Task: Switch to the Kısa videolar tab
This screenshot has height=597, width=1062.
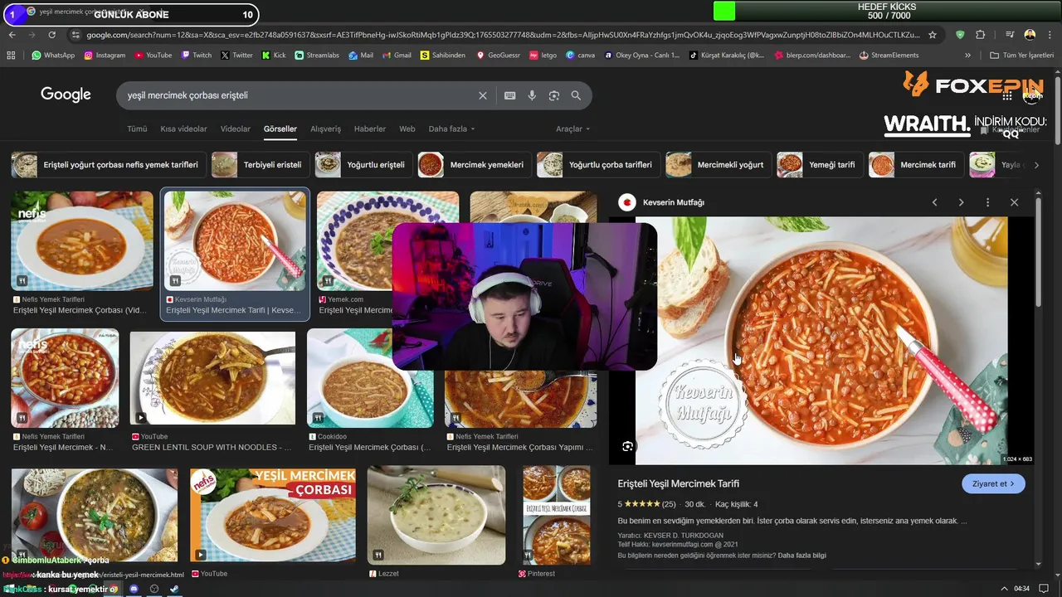Action: (183, 129)
